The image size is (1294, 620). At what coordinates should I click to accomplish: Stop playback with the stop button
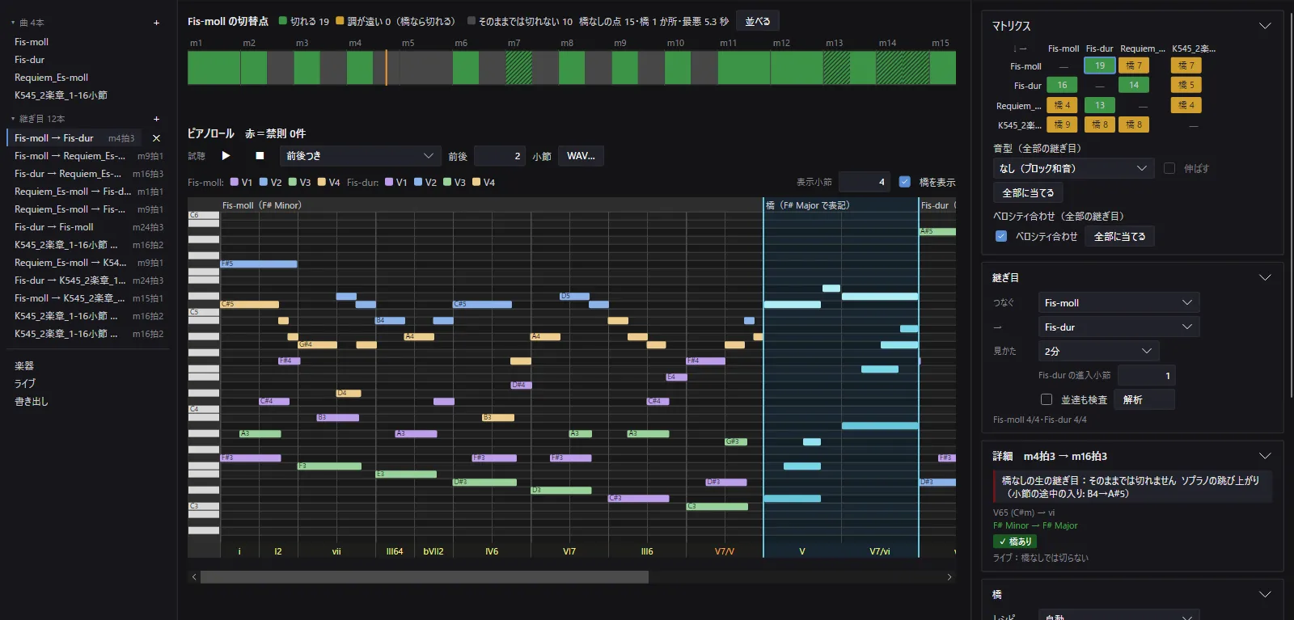260,156
